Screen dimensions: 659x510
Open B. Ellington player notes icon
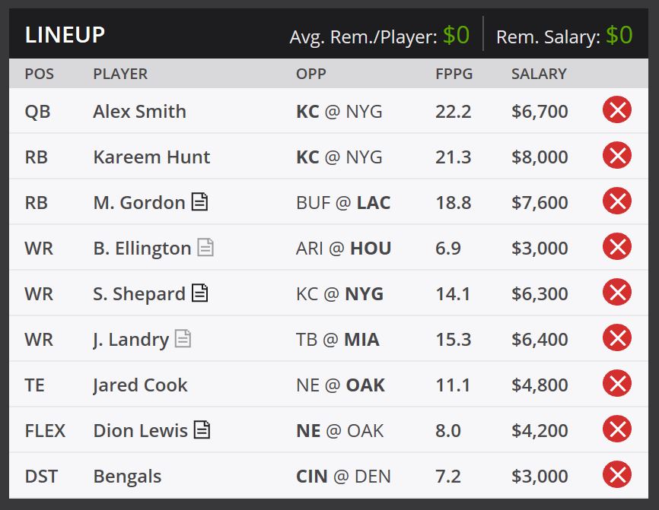pyautogui.click(x=205, y=247)
